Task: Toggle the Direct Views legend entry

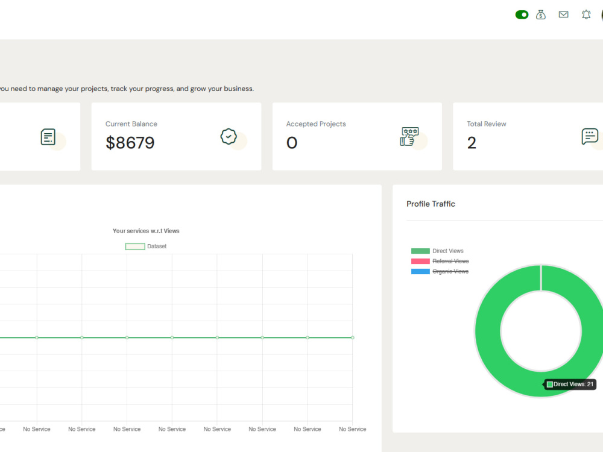Action: coord(437,251)
